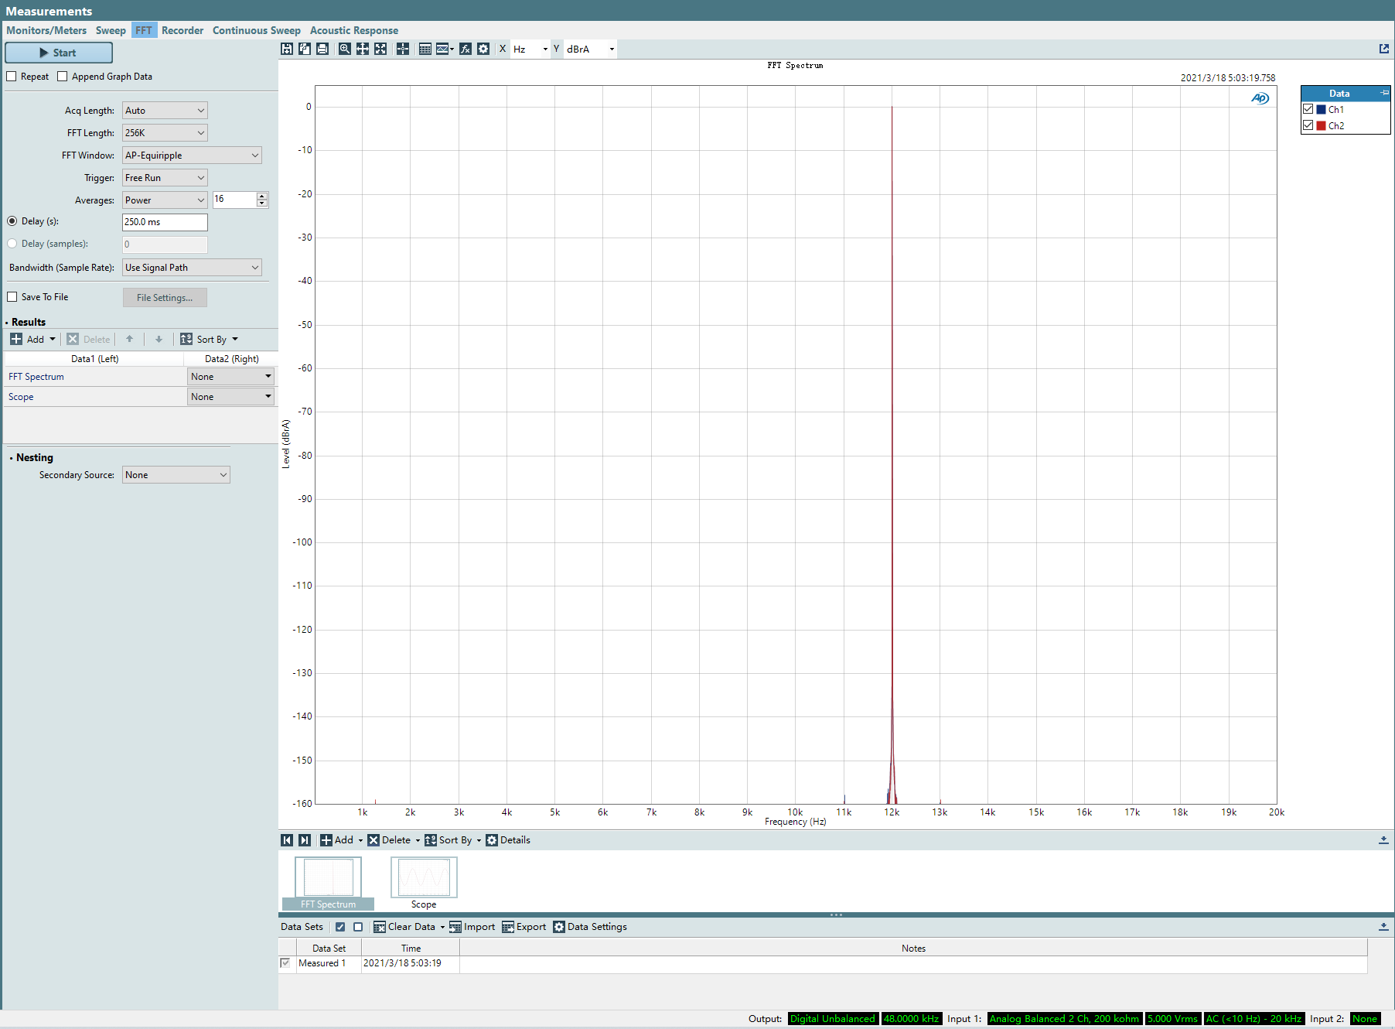Open Secondary Source dropdown
This screenshot has width=1395, height=1029.
pos(176,475)
